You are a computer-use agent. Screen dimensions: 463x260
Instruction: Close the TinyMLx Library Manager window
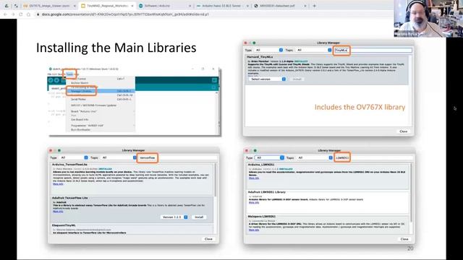coord(404,131)
